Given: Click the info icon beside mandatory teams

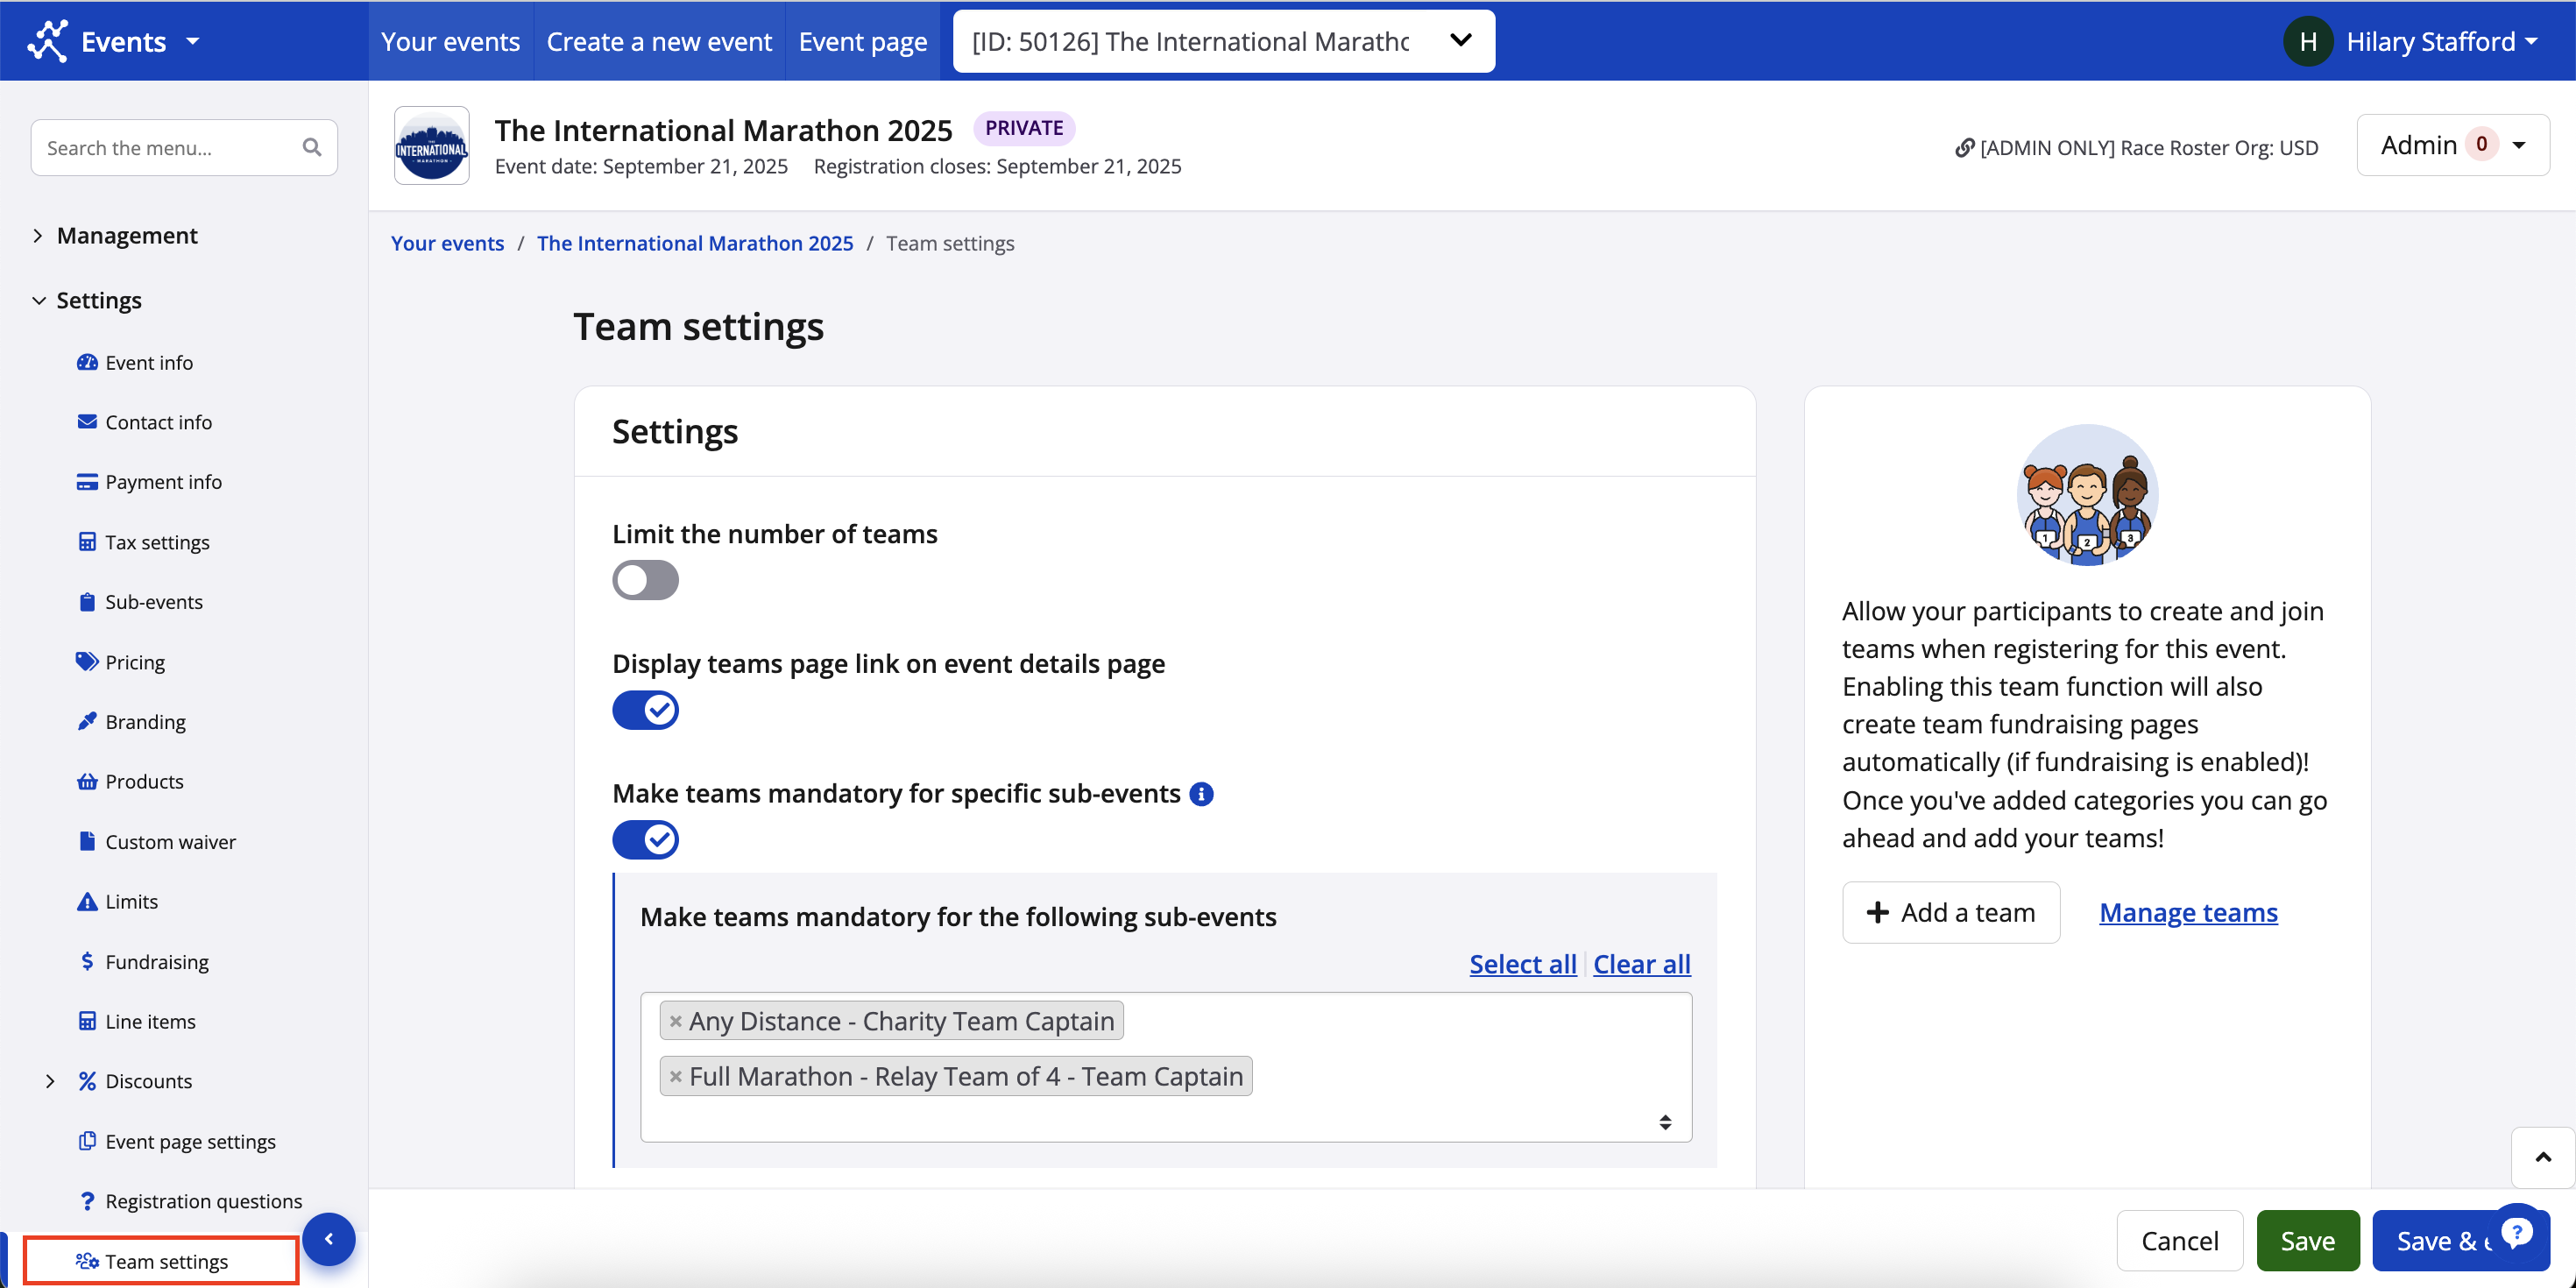Looking at the screenshot, I should tap(1201, 794).
